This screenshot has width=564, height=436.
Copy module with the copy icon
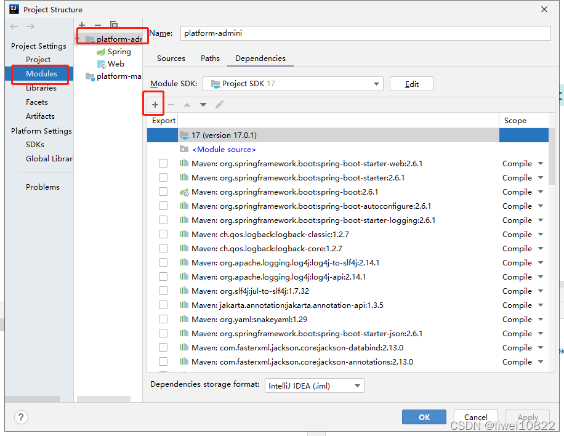114,25
